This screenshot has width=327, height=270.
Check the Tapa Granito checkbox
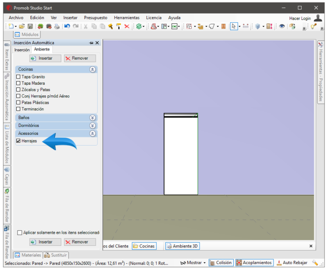point(18,77)
